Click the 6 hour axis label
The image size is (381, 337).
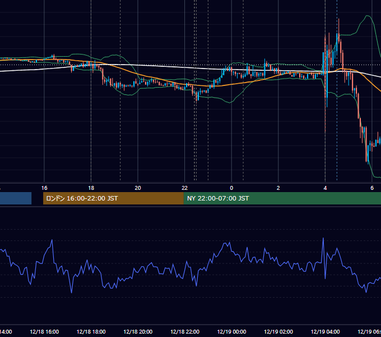click(x=372, y=188)
